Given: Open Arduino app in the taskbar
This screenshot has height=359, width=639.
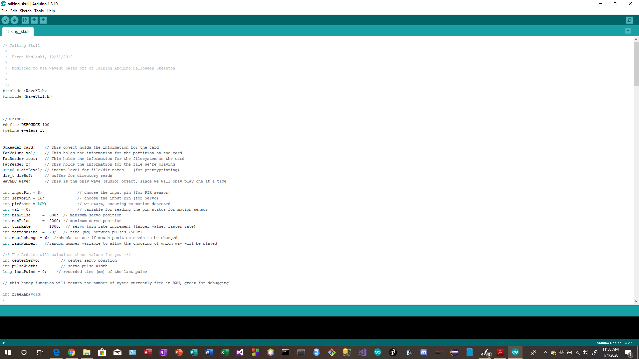Looking at the screenshot, I should [515, 352].
